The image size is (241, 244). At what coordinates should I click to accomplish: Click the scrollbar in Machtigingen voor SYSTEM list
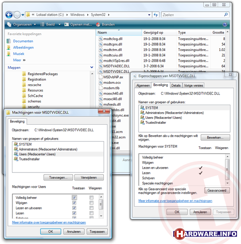[227, 169]
